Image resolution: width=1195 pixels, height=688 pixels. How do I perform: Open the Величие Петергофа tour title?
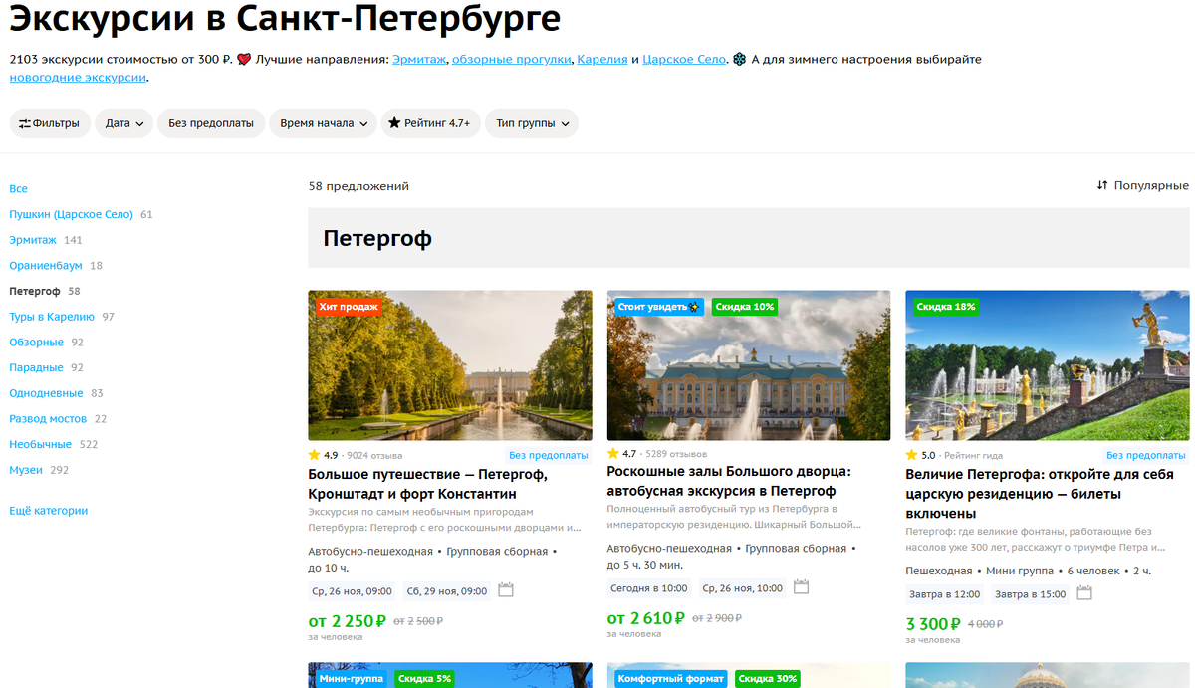(1040, 494)
